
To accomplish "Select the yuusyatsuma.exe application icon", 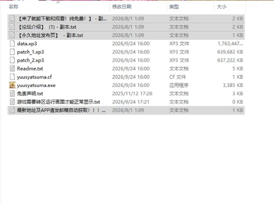I will pos(12,85).
